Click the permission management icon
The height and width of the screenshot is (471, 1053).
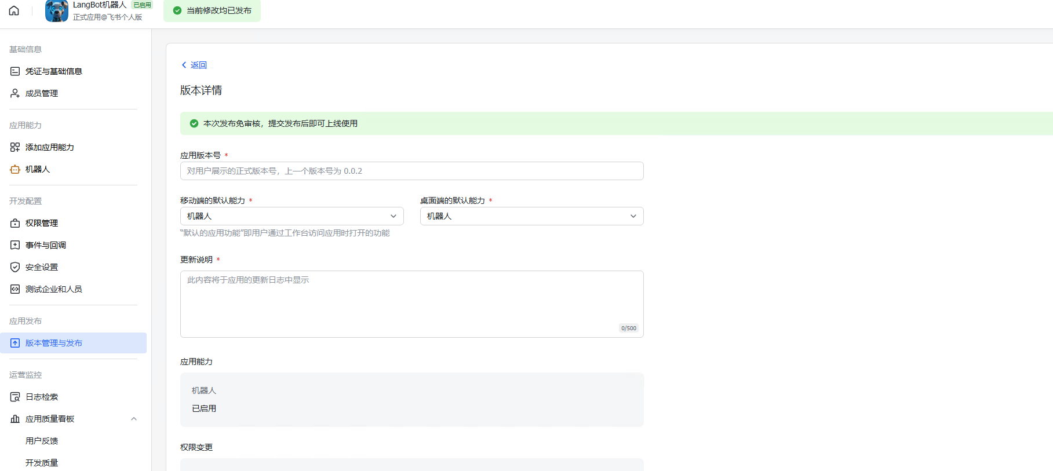coord(15,223)
